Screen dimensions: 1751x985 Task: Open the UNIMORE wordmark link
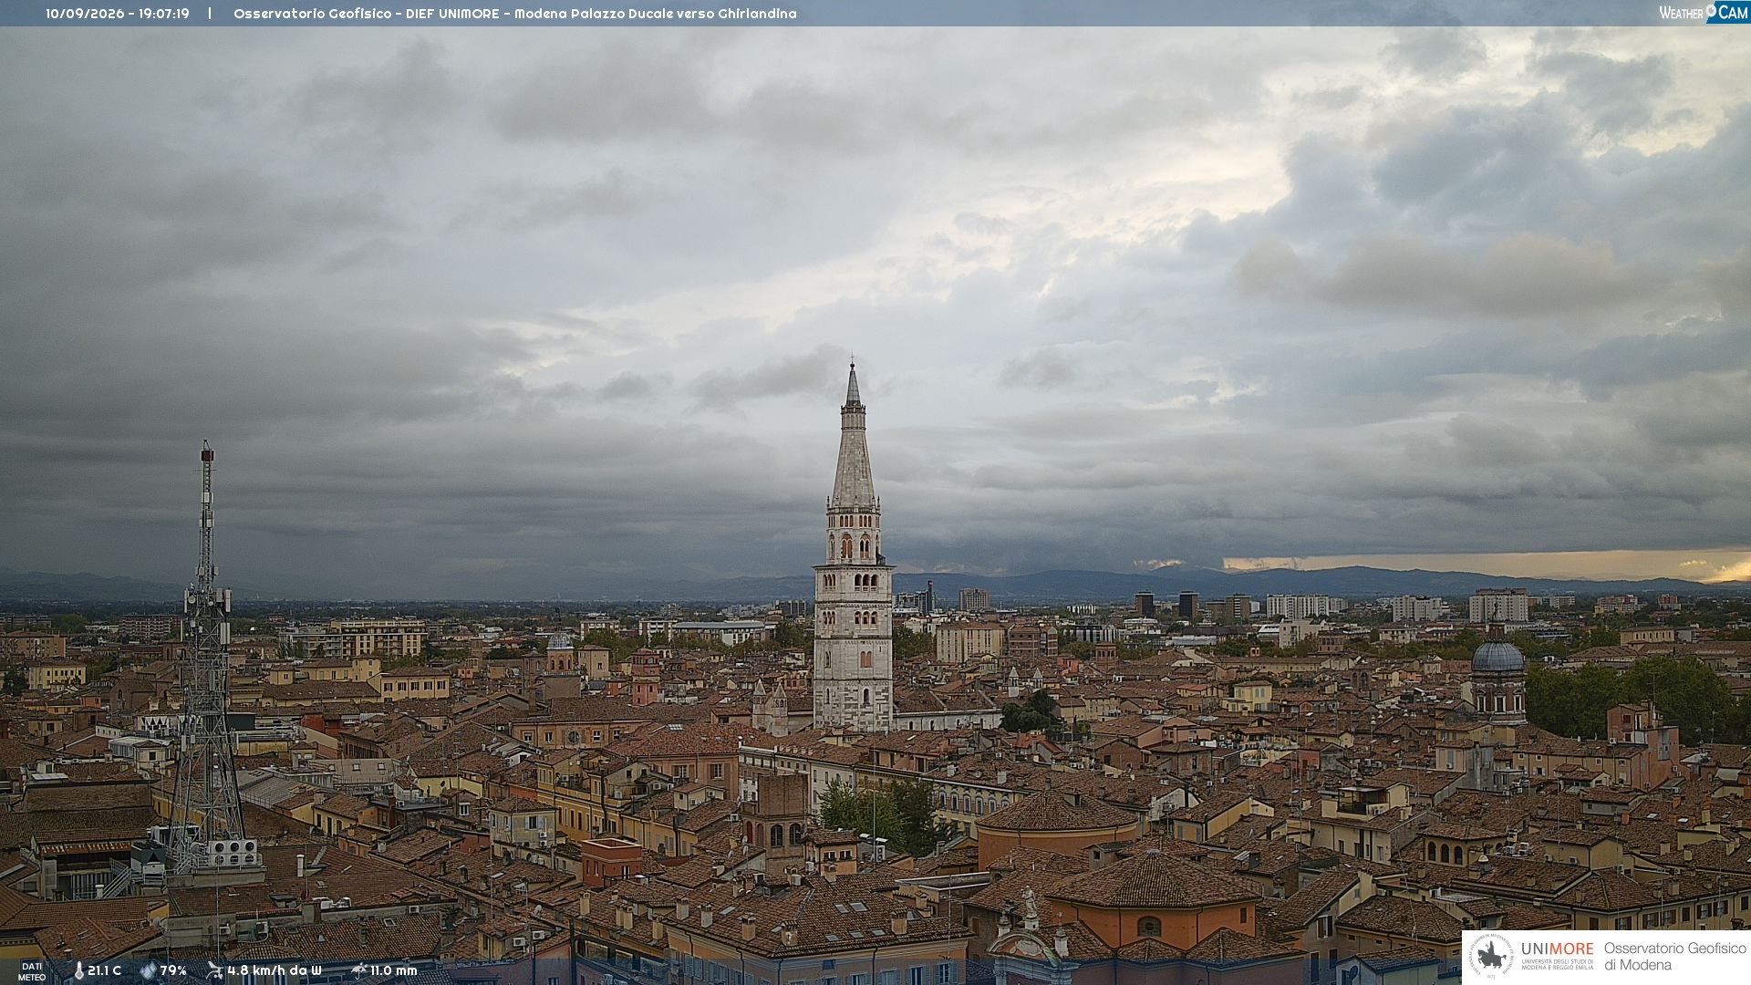(1557, 949)
